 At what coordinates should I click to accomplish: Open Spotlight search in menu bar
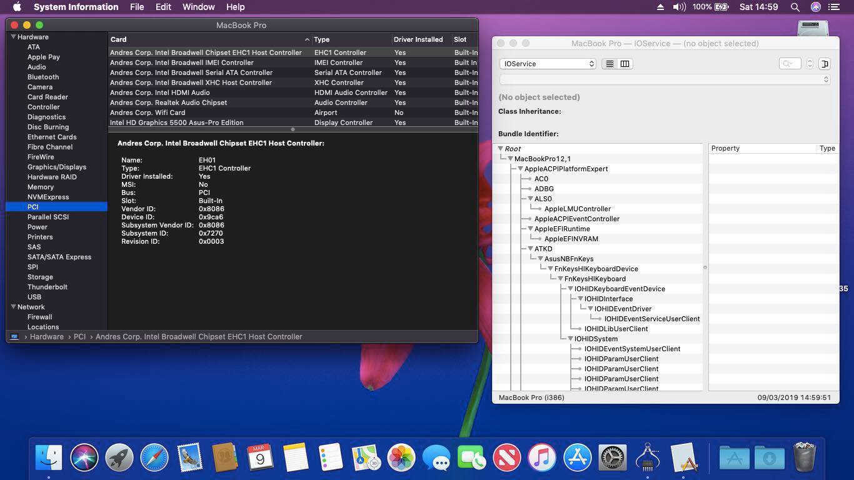tap(795, 7)
